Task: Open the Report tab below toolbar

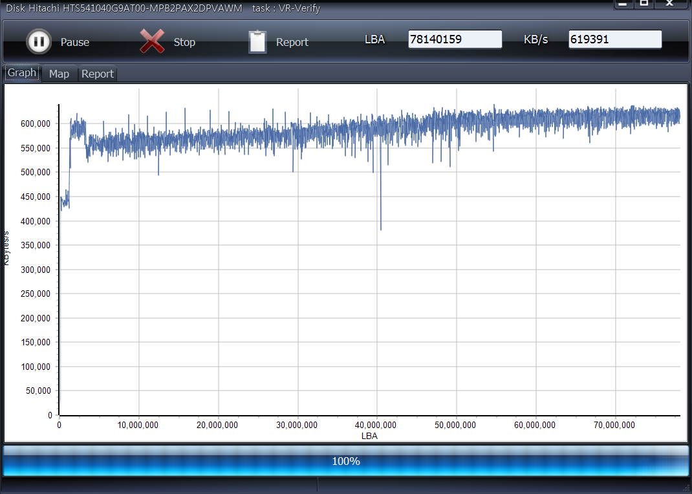Action: (98, 74)
